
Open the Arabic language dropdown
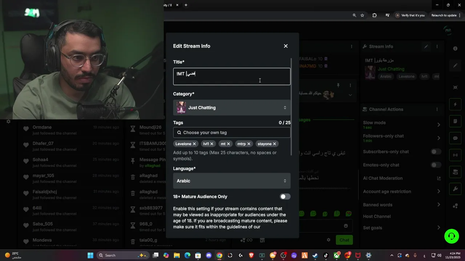[x=232, y=181]
